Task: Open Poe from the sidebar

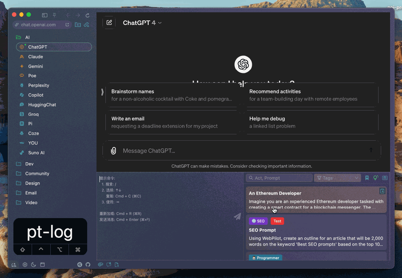Action: pos(54,76)
